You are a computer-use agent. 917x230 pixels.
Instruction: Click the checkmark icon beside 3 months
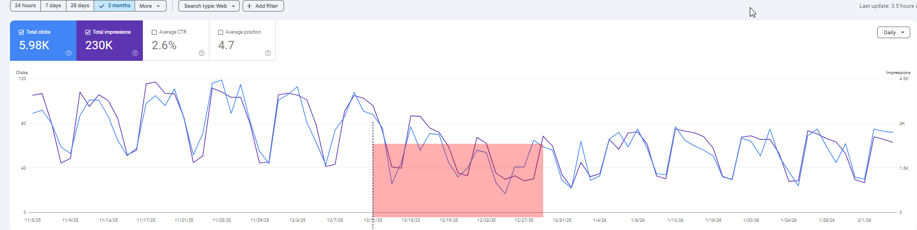coord(102,6)
